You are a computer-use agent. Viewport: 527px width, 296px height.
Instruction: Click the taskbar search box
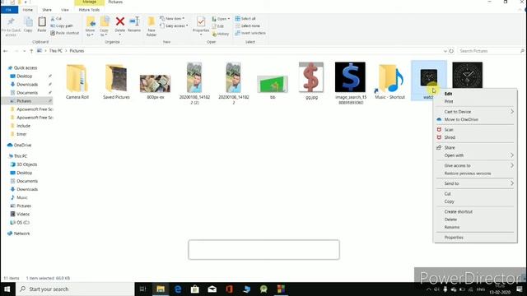click(75, 289)
